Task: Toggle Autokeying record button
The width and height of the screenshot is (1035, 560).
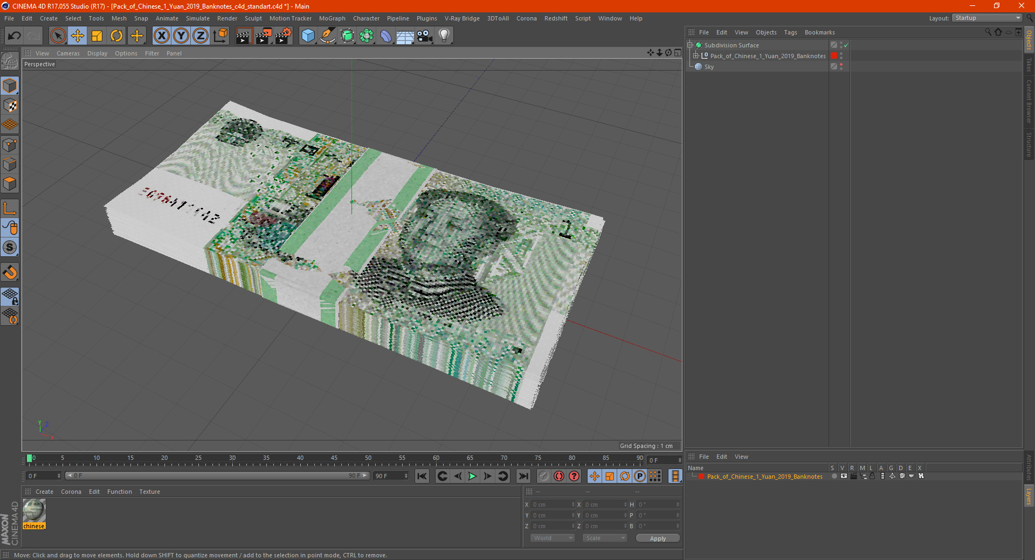Action: (x=559, y=476)
